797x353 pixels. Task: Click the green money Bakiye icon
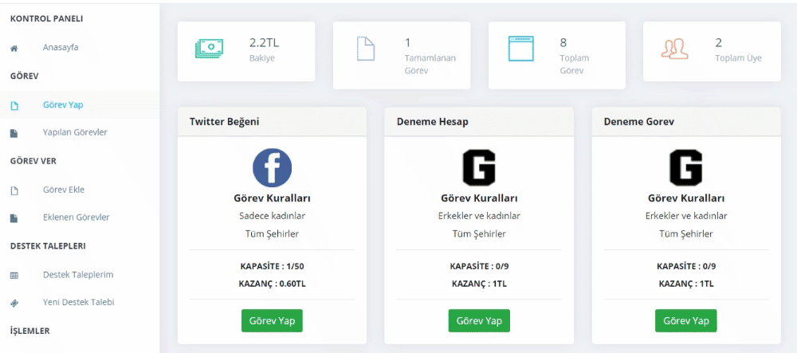click(209, 49)
